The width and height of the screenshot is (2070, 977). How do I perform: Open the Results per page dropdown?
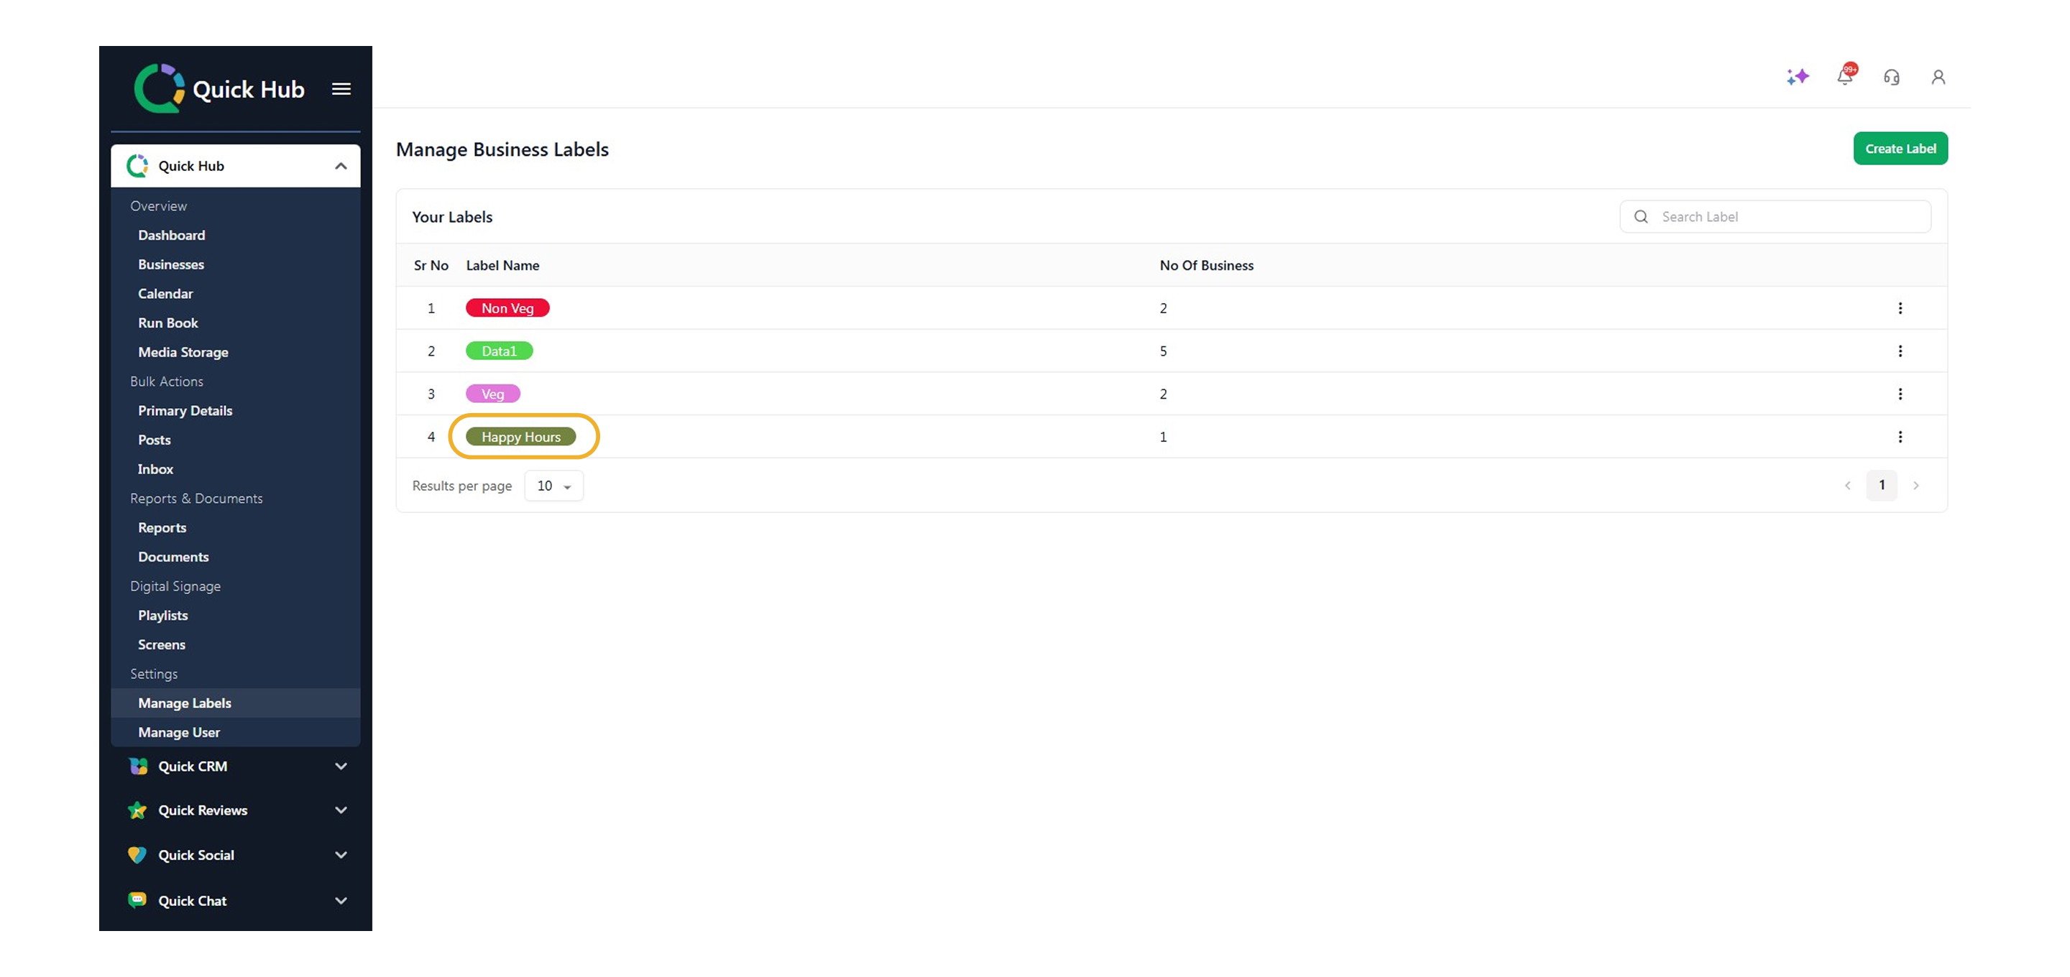[553, 486]
